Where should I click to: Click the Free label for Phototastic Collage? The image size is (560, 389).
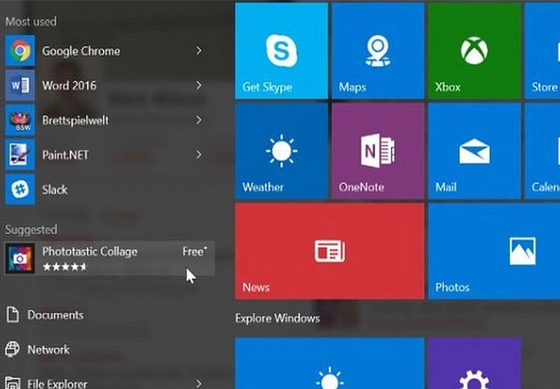(193, 252)
